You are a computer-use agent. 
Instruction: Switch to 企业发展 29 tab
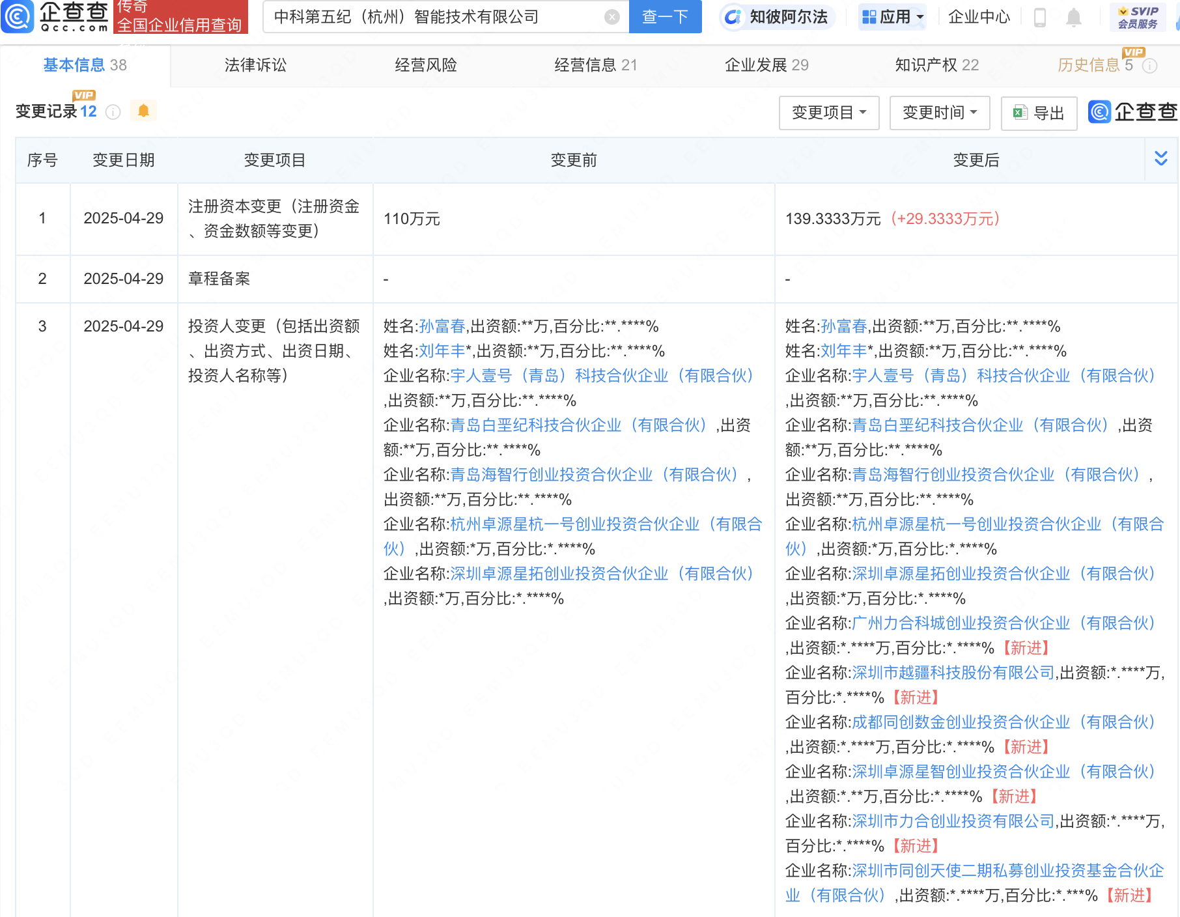point(766,65)
